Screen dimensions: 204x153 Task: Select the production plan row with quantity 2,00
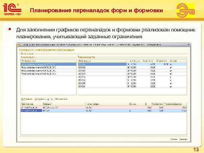click(x=132, y=86)
